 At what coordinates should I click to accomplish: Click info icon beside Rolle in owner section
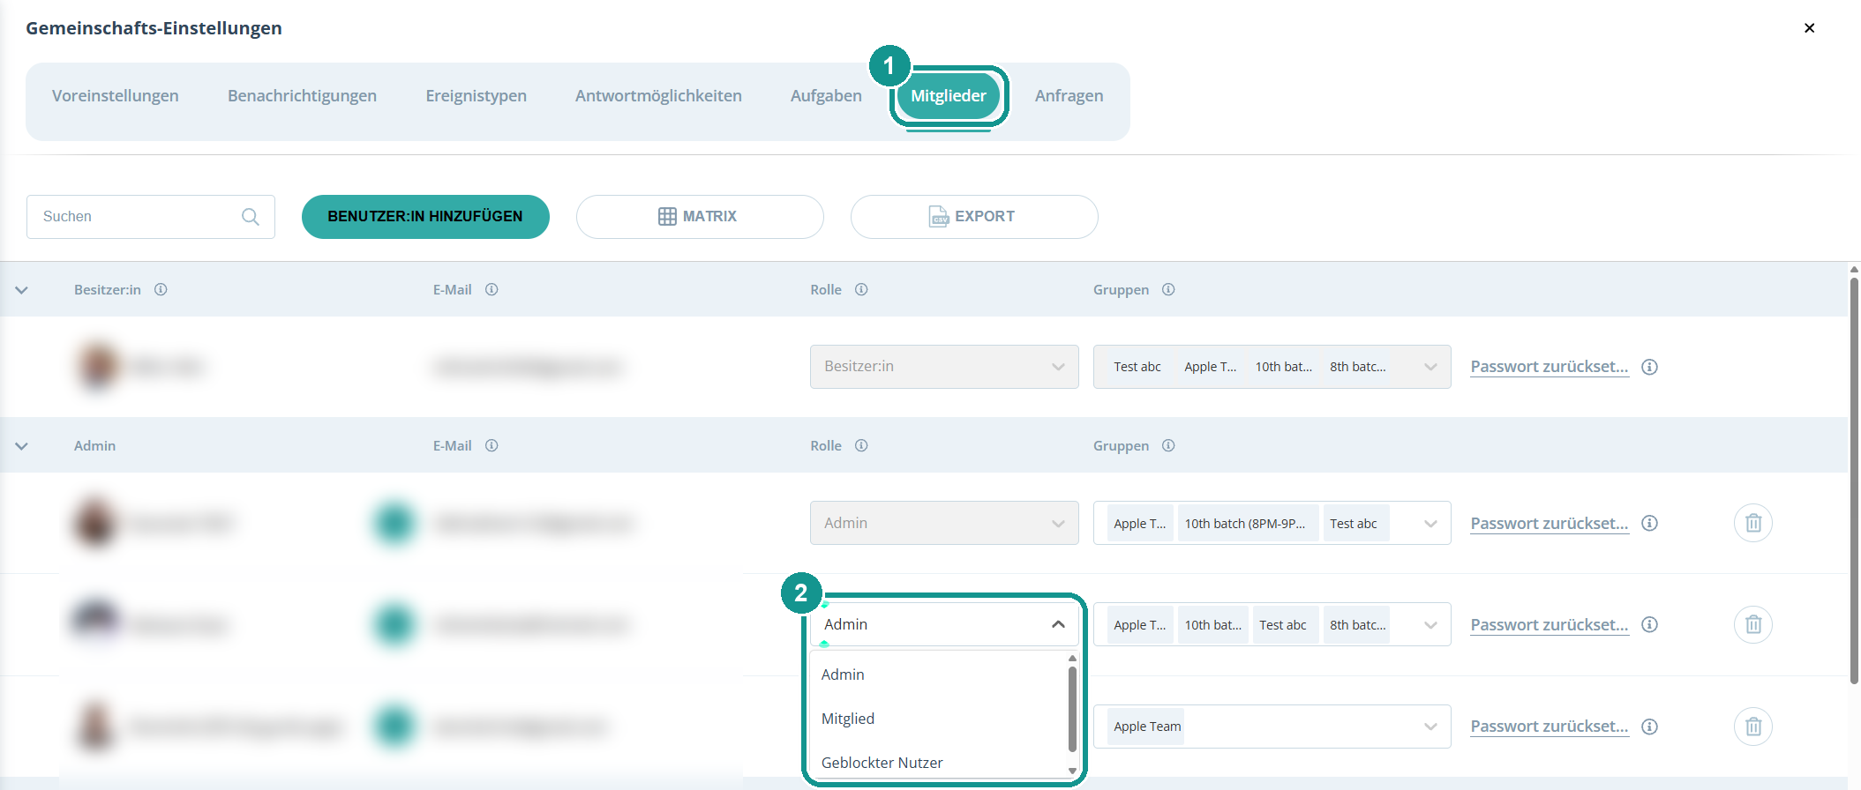tap(861, 289)
